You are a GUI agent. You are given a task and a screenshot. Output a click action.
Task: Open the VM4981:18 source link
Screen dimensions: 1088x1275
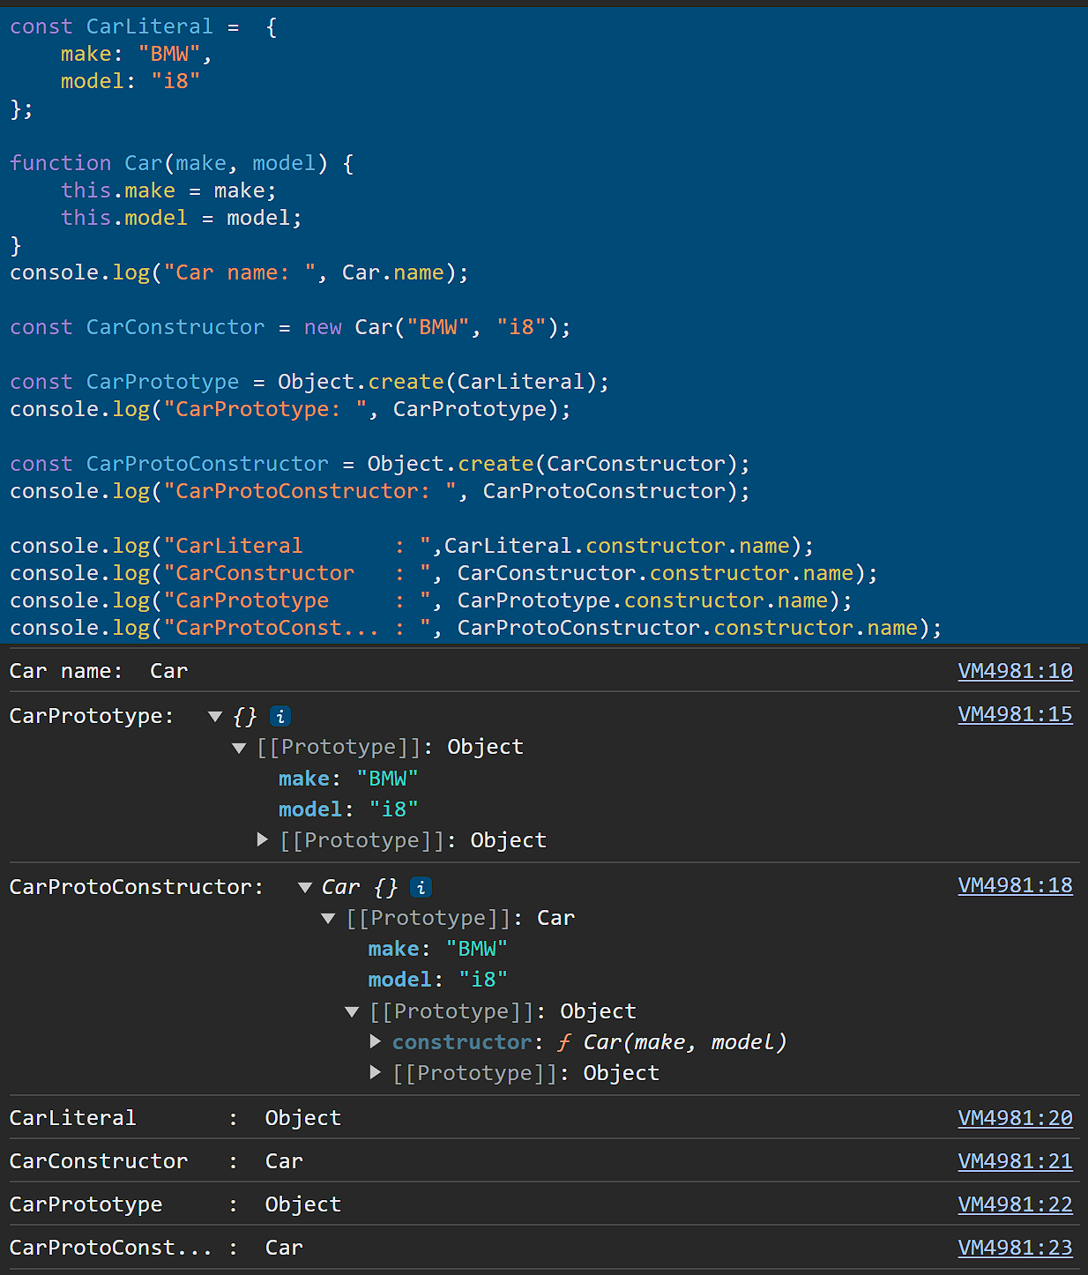click(x=1015, y=885)
